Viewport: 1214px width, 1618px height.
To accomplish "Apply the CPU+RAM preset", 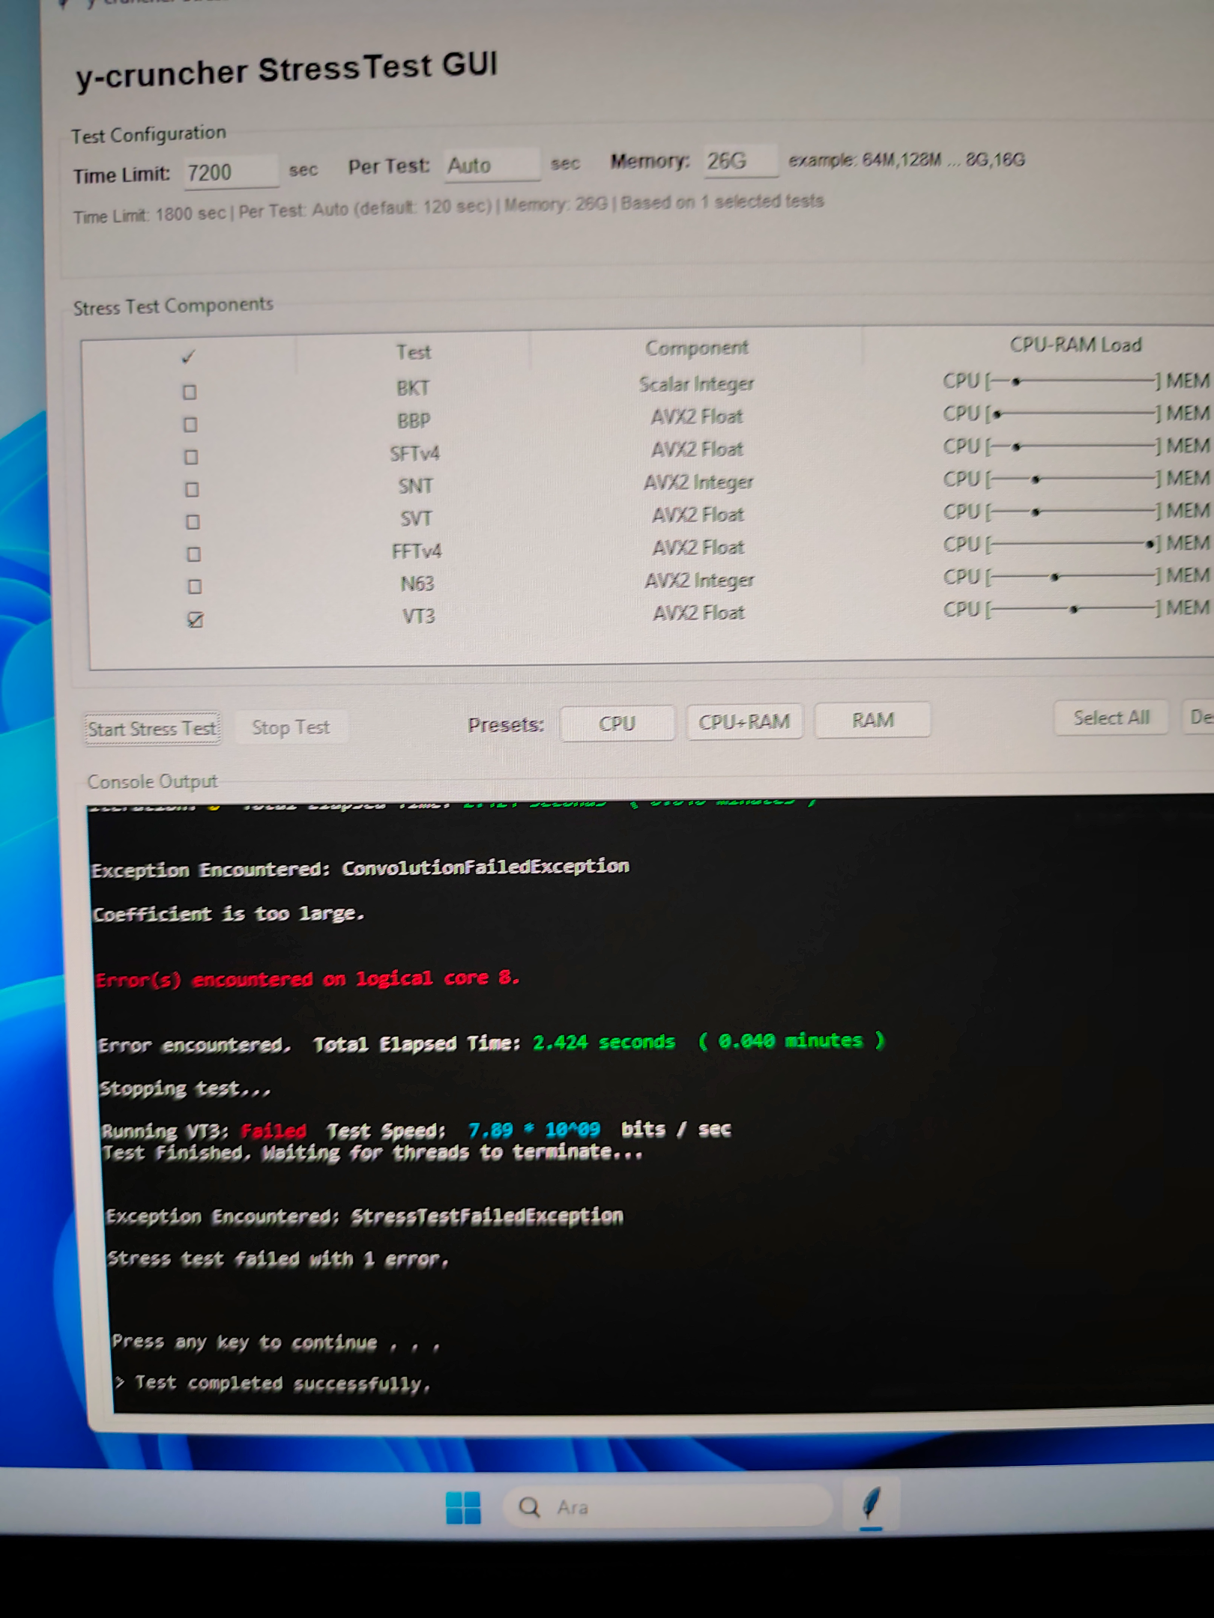I will click(x=744, y=721).
